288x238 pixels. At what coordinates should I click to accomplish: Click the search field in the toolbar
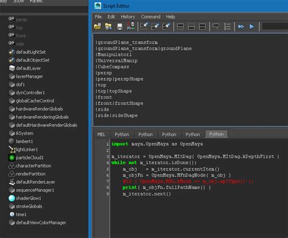pyautogui.click(x=275, y=26)
